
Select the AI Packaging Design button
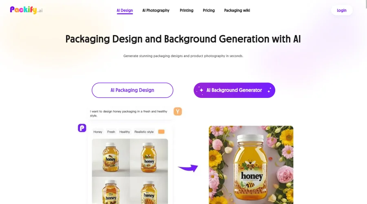133,90
